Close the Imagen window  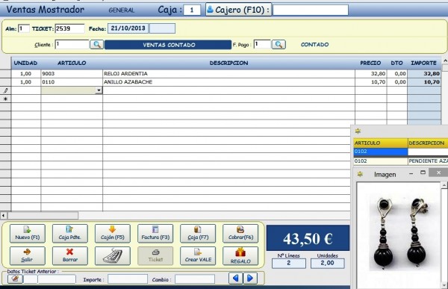coord(438,173)
